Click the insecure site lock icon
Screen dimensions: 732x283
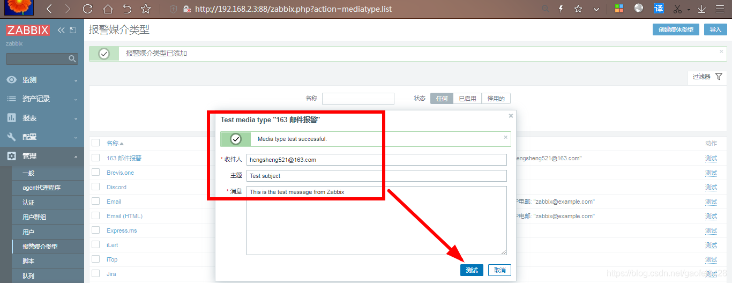[186, 9]
